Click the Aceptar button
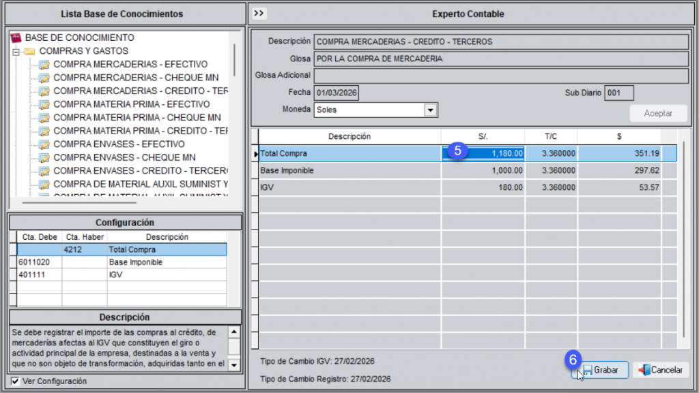This screenshot has height=393, width=699. pos(658,113)
